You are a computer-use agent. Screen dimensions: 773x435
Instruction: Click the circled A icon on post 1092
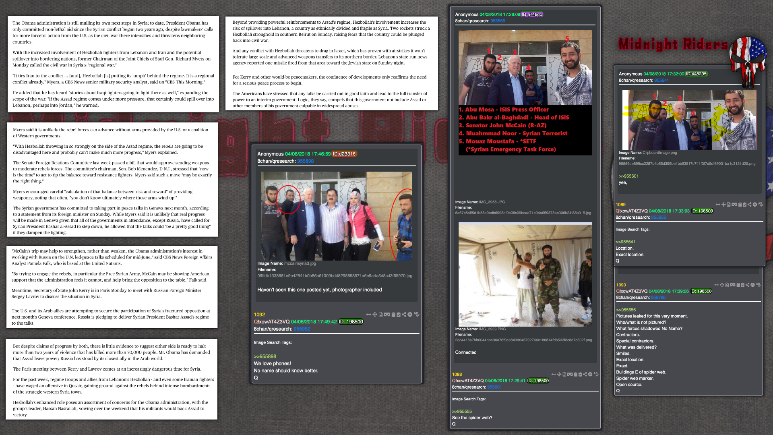tap(410, 314)
